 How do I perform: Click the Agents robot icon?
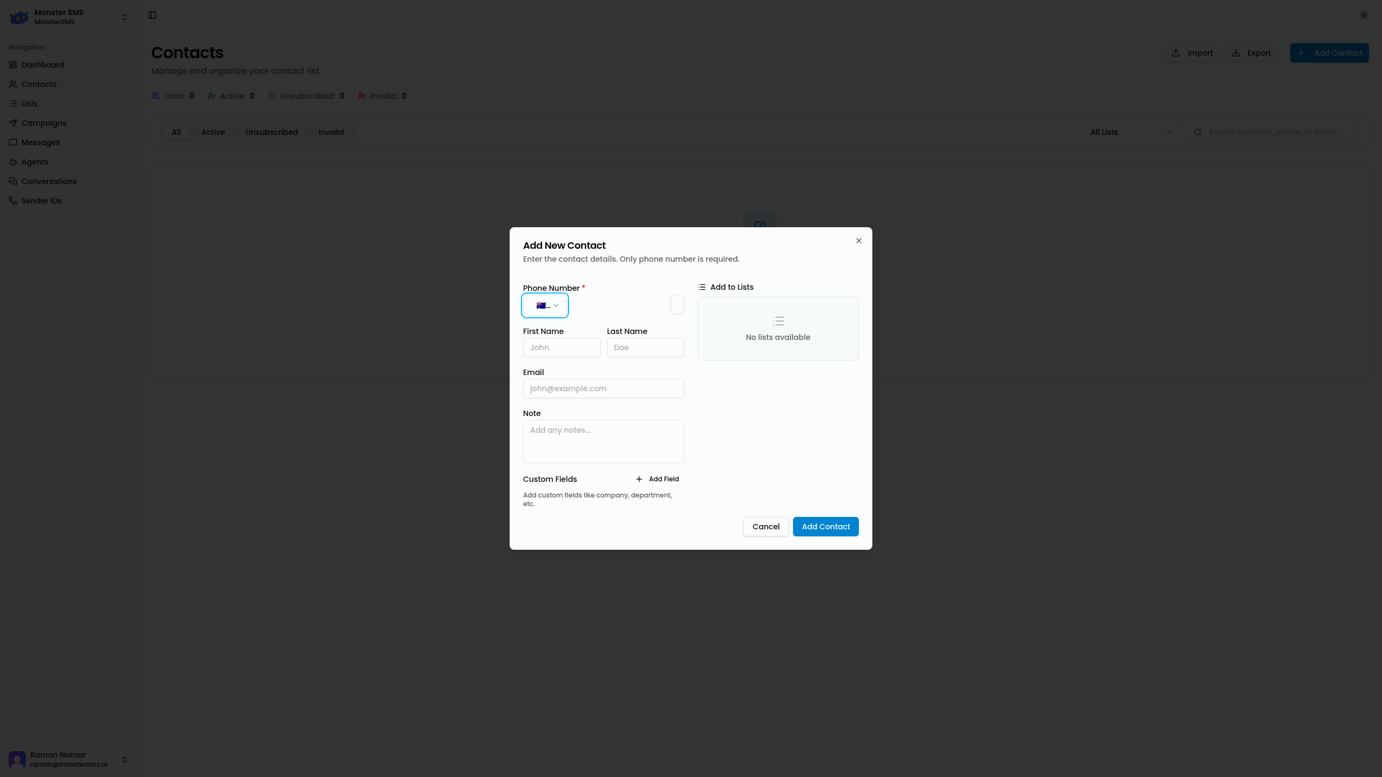coord(13,162)
